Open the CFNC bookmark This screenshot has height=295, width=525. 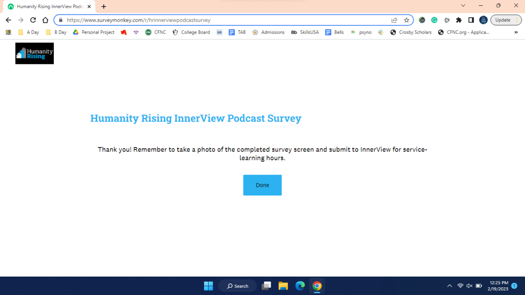coord(155,32)
